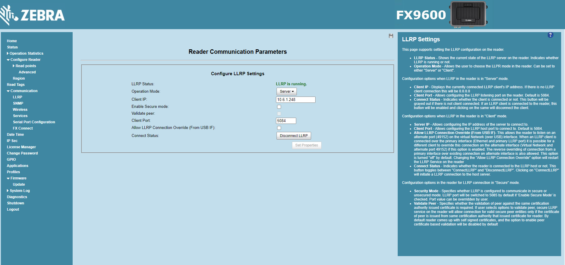
Task: Open Change Password page
Action: pyautogui.click(x=22, y=153)
